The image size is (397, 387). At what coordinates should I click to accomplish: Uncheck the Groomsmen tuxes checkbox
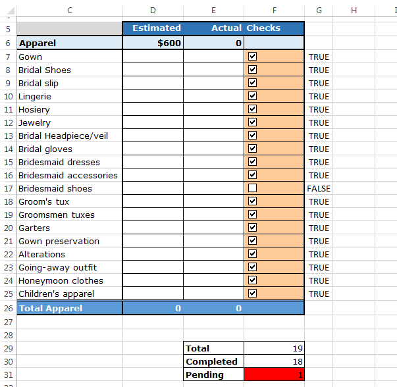(x=252, y=215)
